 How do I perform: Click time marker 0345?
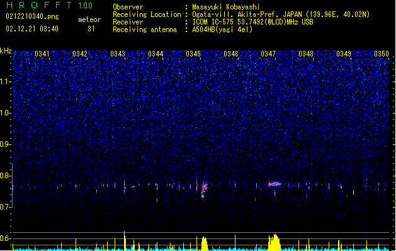point(193,54)
